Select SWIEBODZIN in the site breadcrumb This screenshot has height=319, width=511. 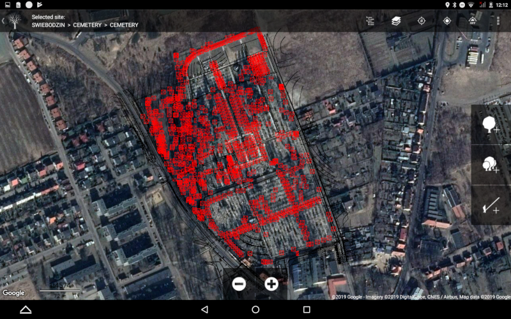pos(49,25)
